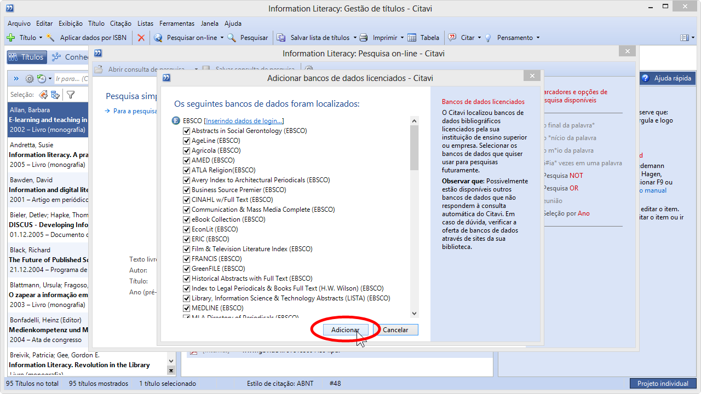Select the Bawden, David title entry
The image size is (701, 394).
48,190
